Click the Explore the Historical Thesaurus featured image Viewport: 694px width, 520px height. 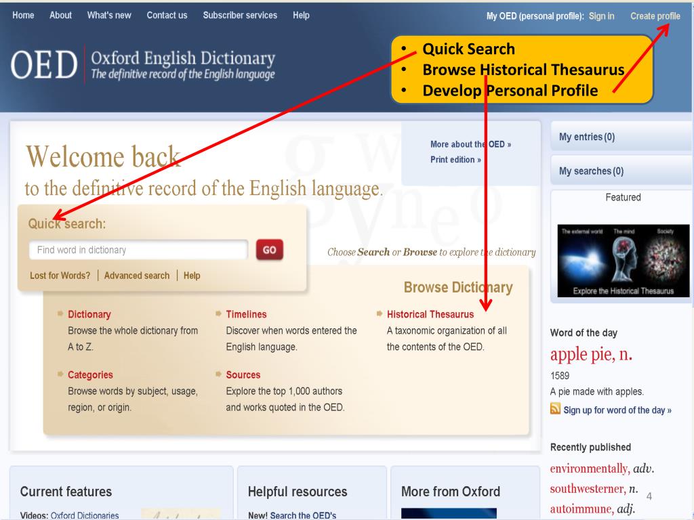click(x=624, y=261)
